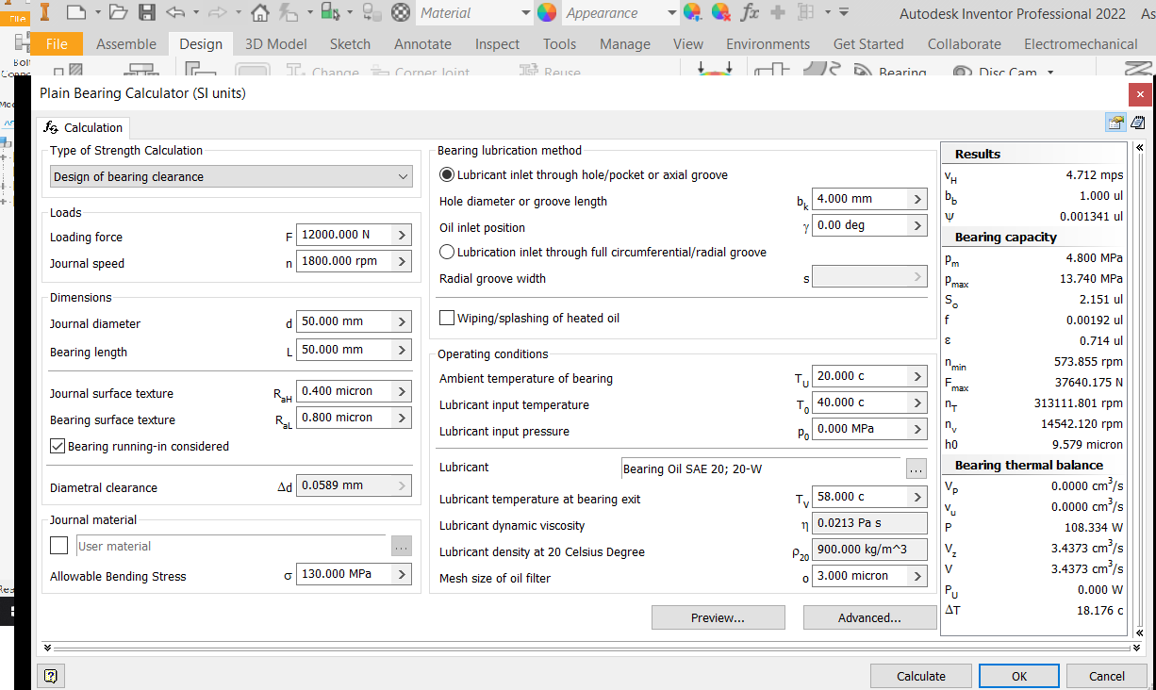The height and width of the screenshot is (690, 1156).
Task: Switch to the 3D Model ribbon tab
Action: coord(276,43)
